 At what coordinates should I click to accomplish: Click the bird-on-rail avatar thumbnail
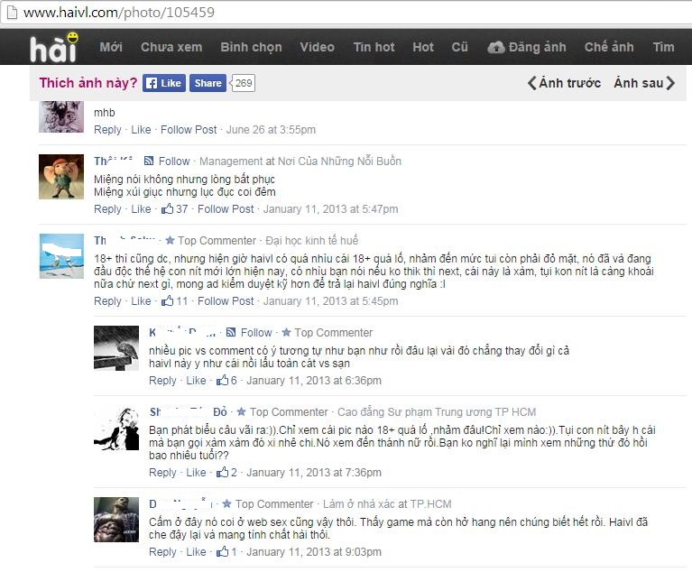pos(116,347)
